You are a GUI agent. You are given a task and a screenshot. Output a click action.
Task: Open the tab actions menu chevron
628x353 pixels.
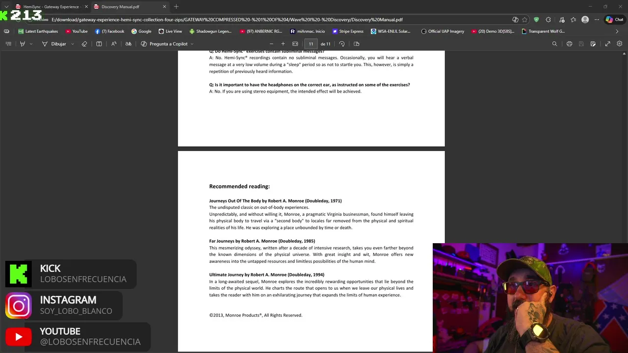pos(6,7)
